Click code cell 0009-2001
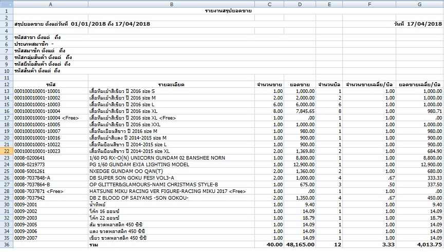 [x=51, y=204]
